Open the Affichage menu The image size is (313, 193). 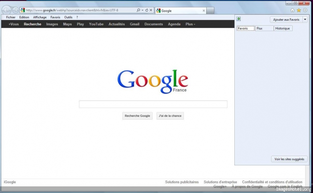pos(40,17)
